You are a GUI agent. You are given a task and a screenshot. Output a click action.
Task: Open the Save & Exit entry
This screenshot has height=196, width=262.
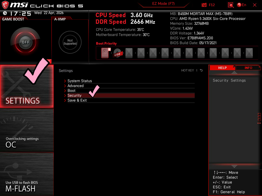tap(131, 100)
